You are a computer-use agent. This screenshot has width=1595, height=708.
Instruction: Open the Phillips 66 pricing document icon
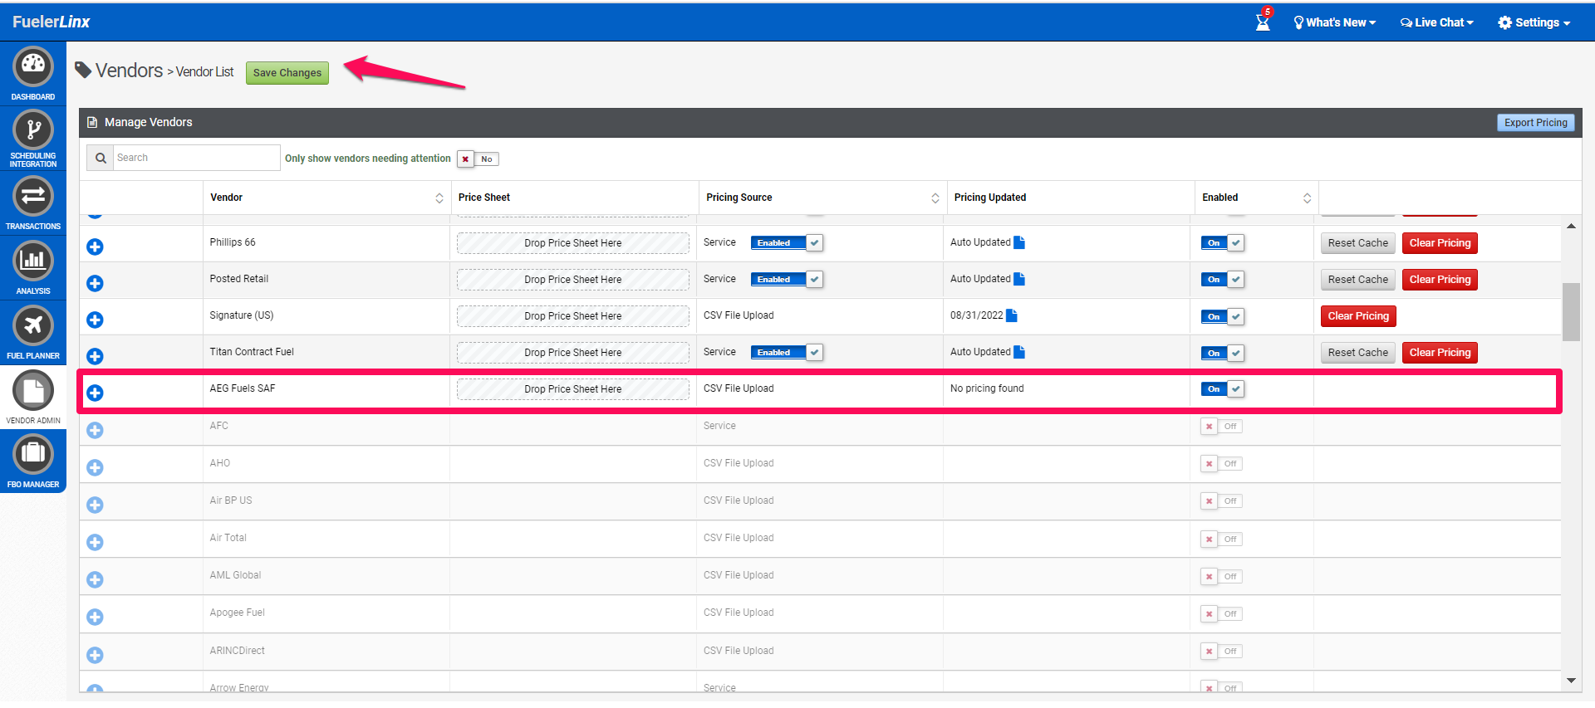(x=1019, y=242)
